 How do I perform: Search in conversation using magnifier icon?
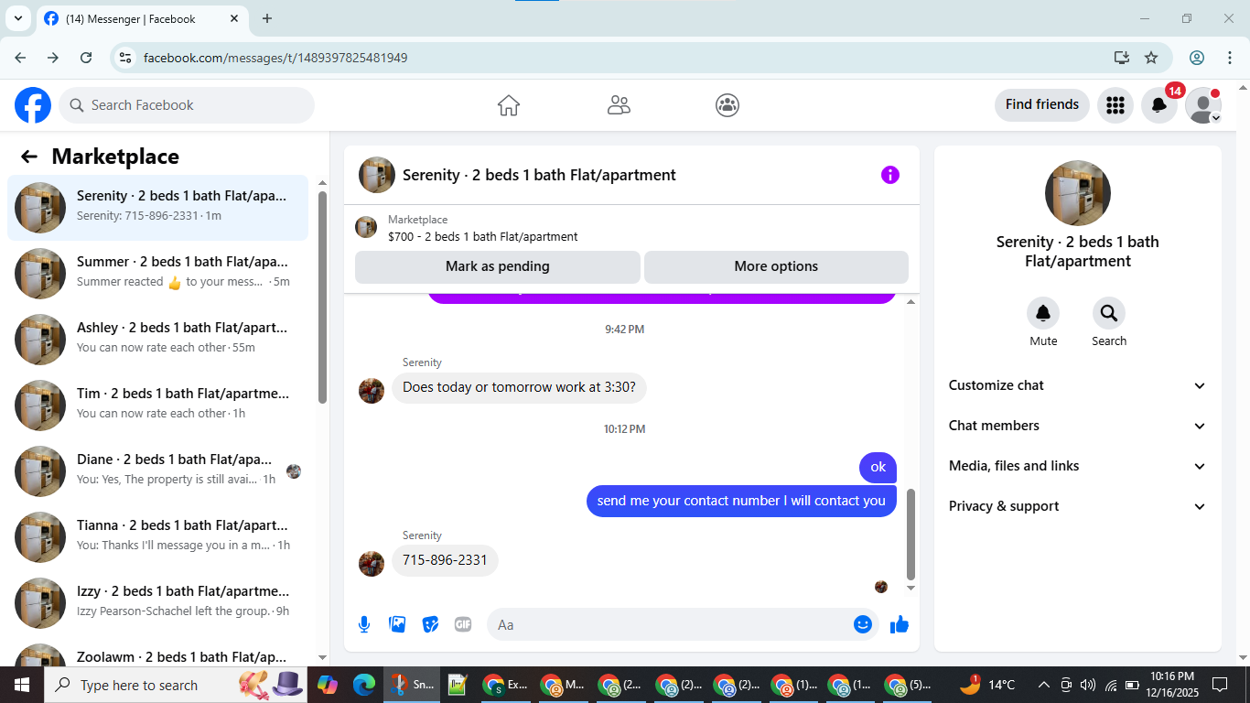click(x=1109, y=314)
